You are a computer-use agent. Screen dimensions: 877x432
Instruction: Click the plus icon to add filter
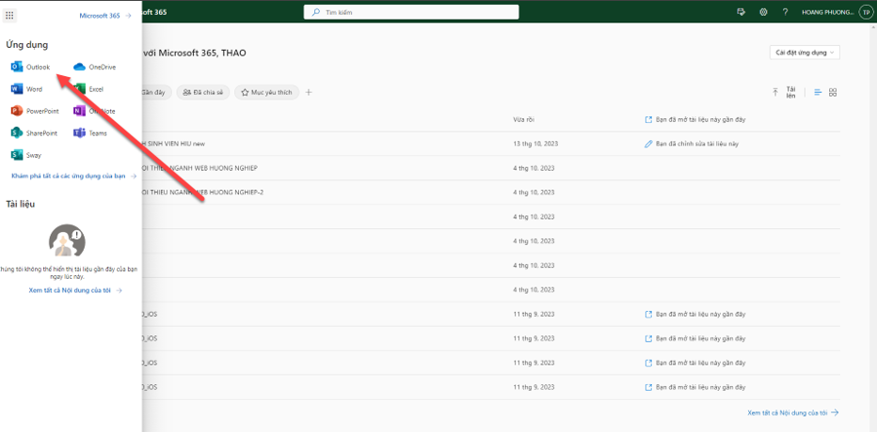(x=309, y=93)
